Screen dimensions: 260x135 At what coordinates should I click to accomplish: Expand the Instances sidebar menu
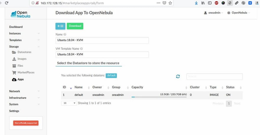(24, 33)
